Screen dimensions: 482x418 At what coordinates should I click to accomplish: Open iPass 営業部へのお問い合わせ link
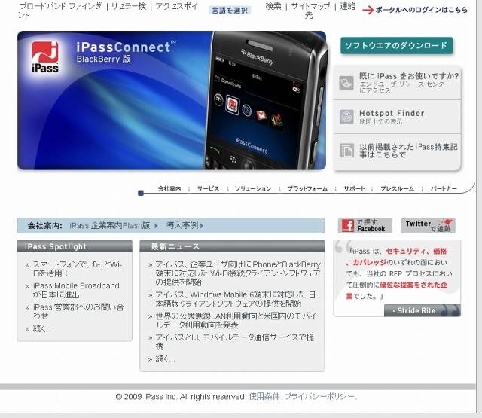coord(78,311)
